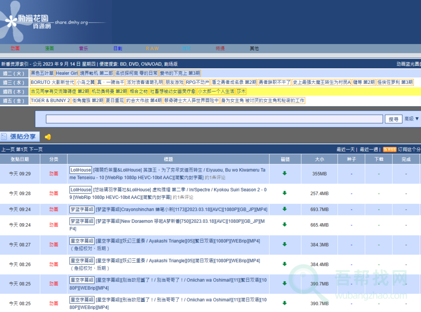Viewport: 421px width, 312px height.
Task: Click the magnet arrow for the 384.3MB torrent
Action: (x=285, y=245)
